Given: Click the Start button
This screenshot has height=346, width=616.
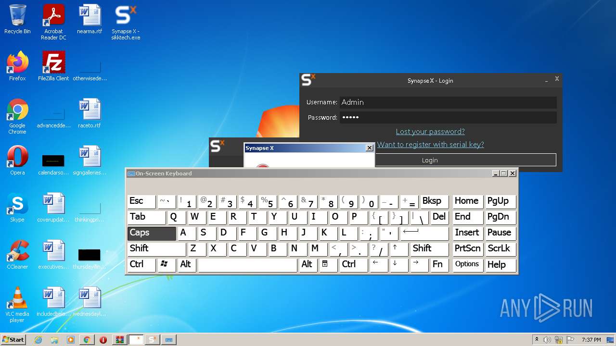Looking at the screenshot, I should (13, 340).
